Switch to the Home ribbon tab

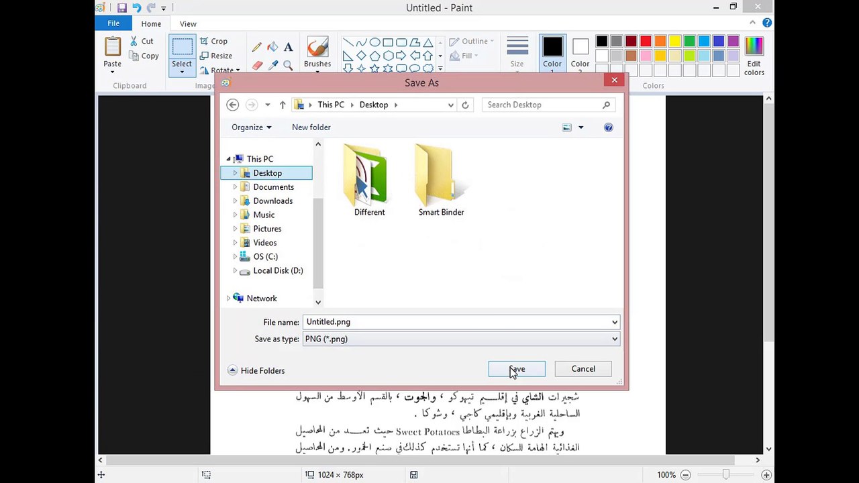coord(151,24)
